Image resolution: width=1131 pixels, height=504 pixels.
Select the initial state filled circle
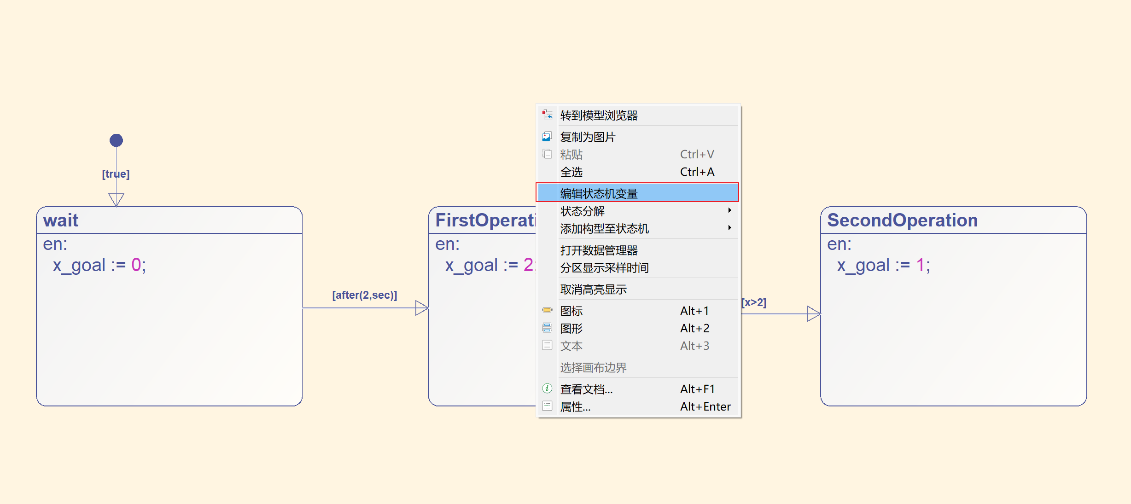coord(116,140)
